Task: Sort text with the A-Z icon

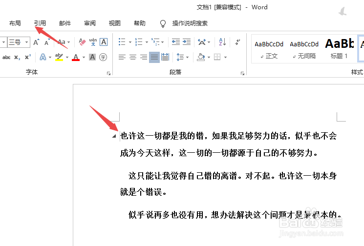Action: (222, 42)
